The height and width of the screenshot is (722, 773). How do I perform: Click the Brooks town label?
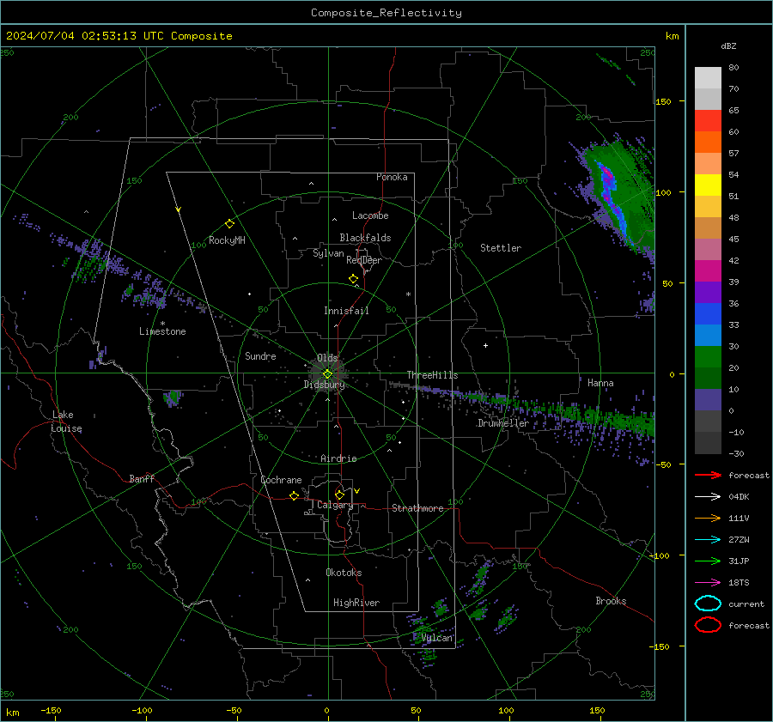pos(611,601)
